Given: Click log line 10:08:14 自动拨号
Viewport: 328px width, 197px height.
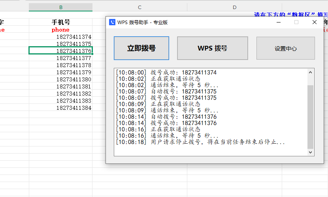Looking at the screenshot, I should [166, 117].
